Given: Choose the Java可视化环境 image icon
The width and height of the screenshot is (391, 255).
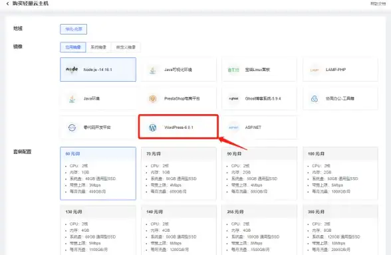Looking at the screenshot, I should [153, 70].
